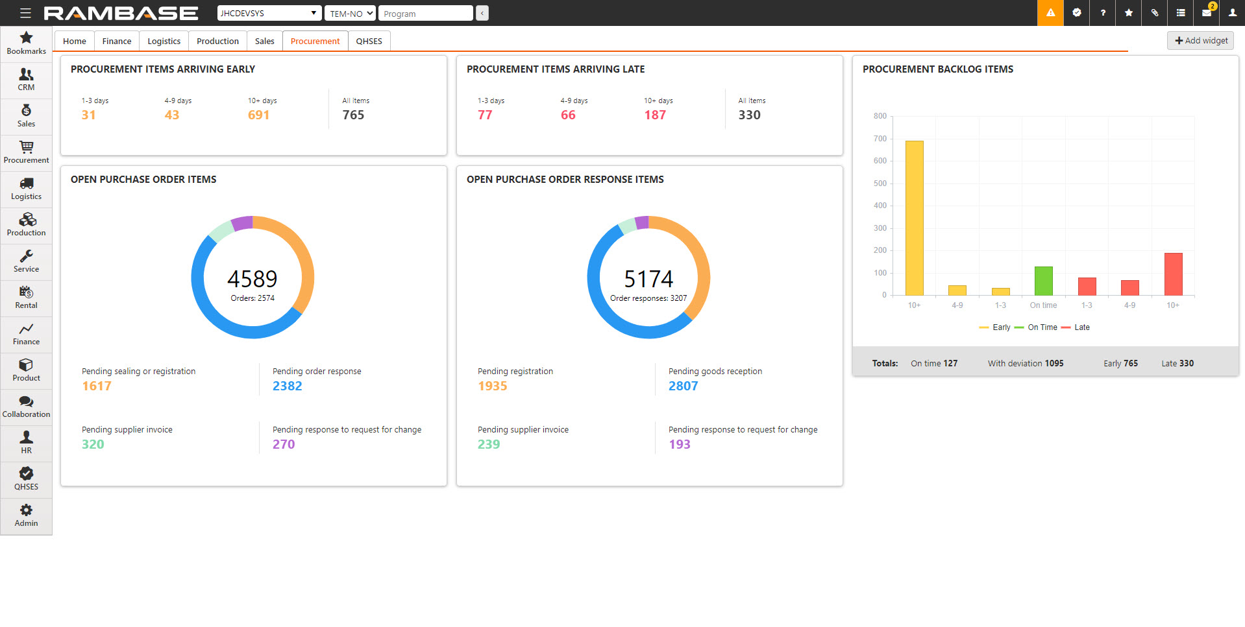Open the help question mark icon
The image size is (1245, 627).
pyautogui.click(x=1102, y=13)
